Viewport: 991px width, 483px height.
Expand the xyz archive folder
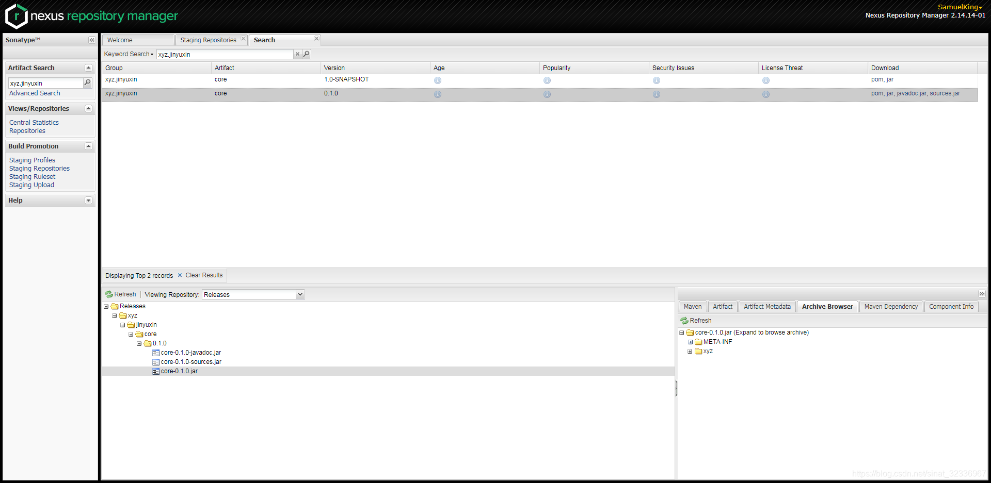click(x=690, y=351)
